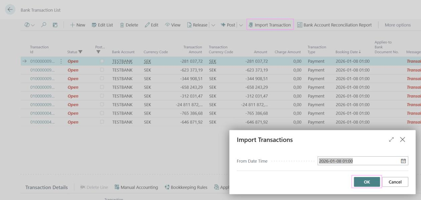Click the Open status in the -312 031,47 row

pos(73,96)
